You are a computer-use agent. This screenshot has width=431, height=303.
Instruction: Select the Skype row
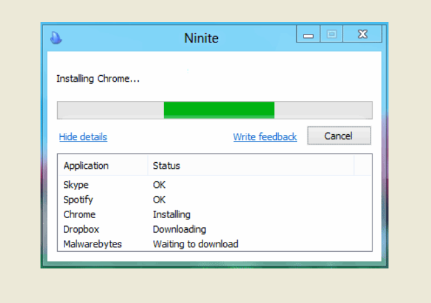(x=76, y=185)
